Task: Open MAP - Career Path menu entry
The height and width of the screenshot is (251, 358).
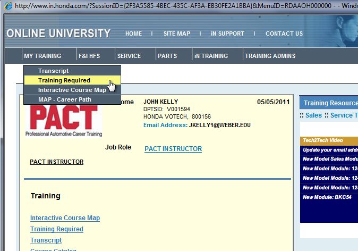Action: (64, 99)
